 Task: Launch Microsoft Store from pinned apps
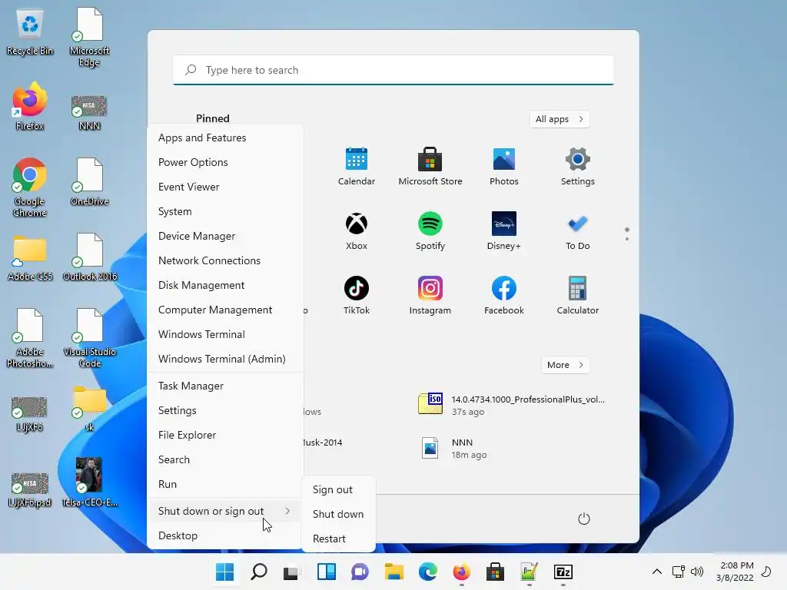[x=430, y=167]
